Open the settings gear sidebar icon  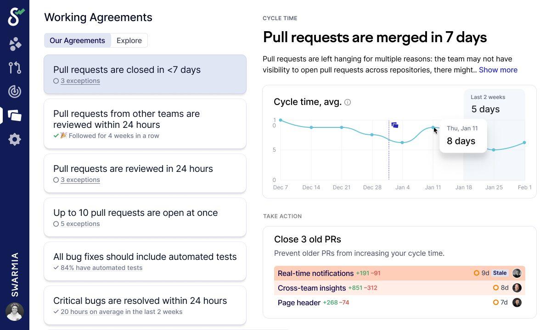pos(15,139)
